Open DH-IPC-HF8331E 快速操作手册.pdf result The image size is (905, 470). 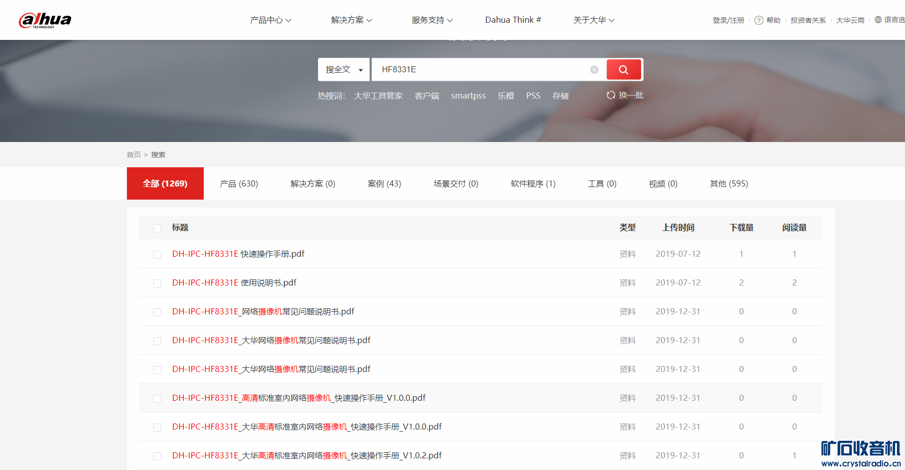tap(238, 254)
